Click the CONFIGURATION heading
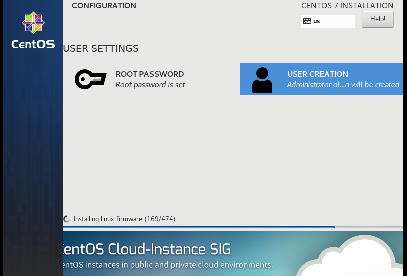 coord(104,5)
